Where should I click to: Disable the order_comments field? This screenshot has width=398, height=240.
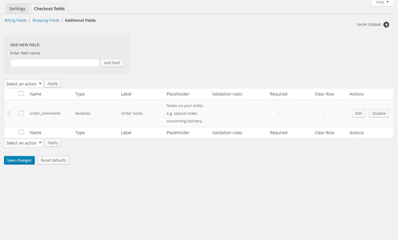(x=379, y=113)
